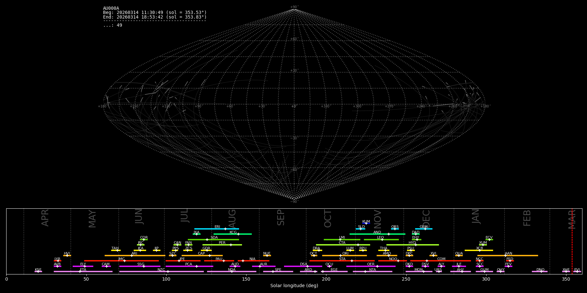Image resolution: width=587 pixels, height=293 pixels.
Task: Click the STA shower label
Action: (342, 259)
